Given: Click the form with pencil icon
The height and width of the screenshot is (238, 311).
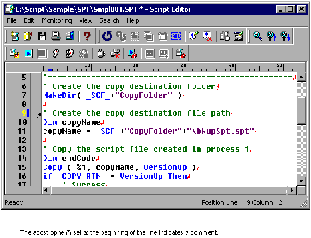Looking at the screenshot, I should pos(238,36).
